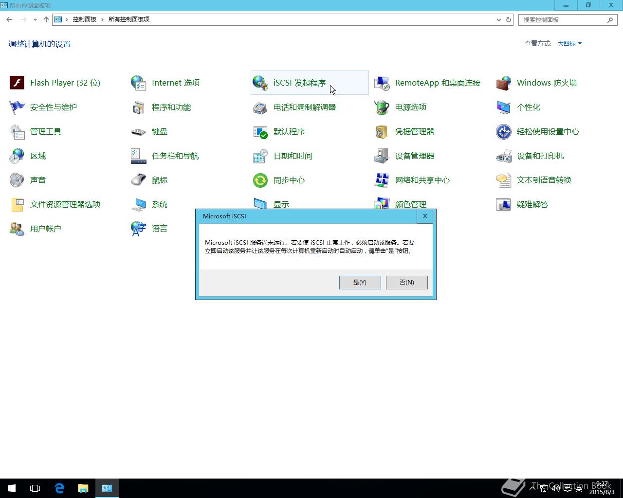The image size is (623, 498).
Task: Click the Up one level arrow
Action: (x=46, y=19)
